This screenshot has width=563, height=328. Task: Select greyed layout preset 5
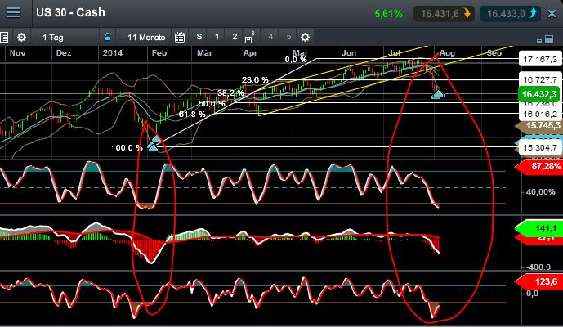click(x=288, y=37)
